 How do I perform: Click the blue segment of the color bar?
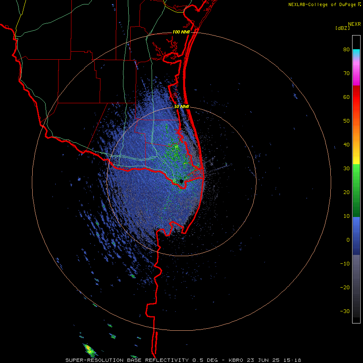[x=356, y=236]
